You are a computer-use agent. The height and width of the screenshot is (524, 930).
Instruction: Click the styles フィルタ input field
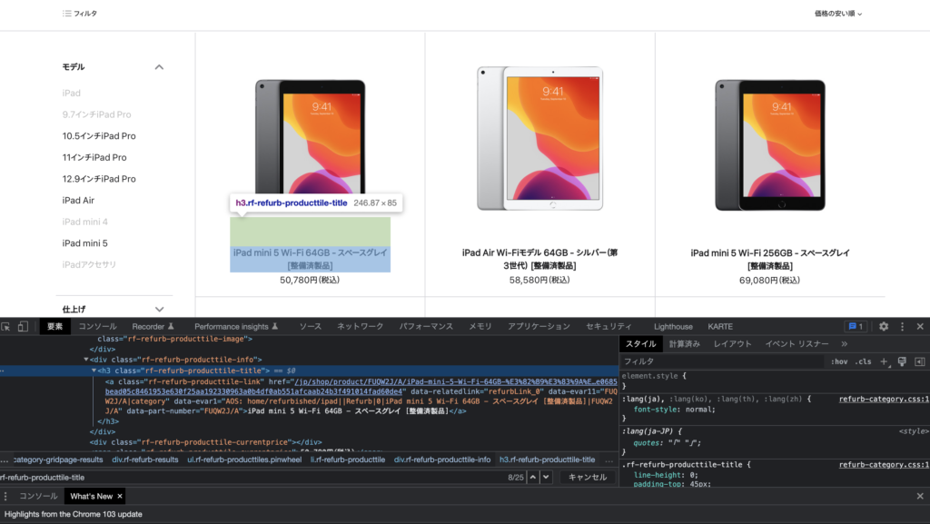(722, 361)
